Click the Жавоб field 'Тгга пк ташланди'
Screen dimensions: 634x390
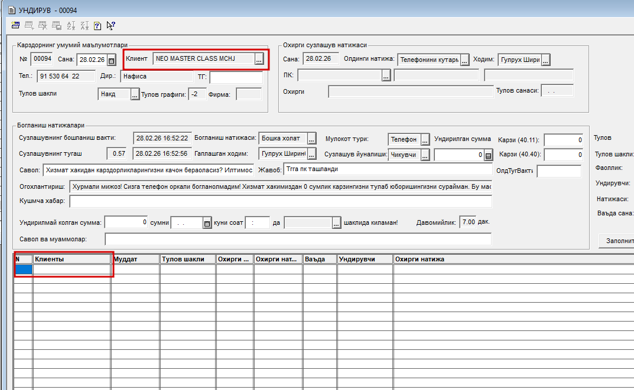(388, 169)
